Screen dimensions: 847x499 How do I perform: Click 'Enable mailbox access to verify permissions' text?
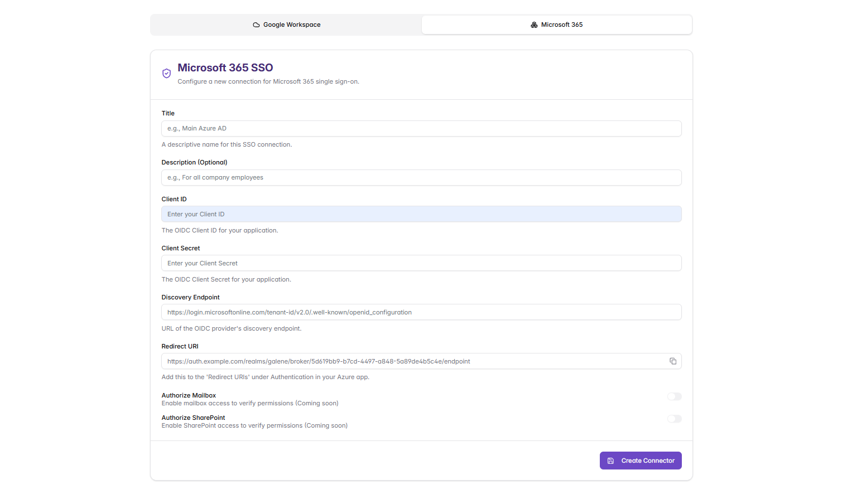(x=250, y=403)
